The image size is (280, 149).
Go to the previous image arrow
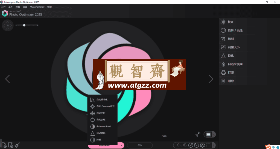click(7, 79)
